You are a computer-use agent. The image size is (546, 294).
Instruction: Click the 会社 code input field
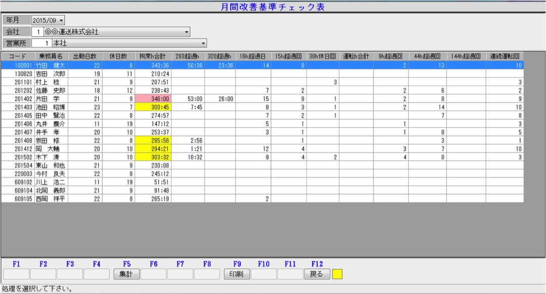(x=37, y=32)
